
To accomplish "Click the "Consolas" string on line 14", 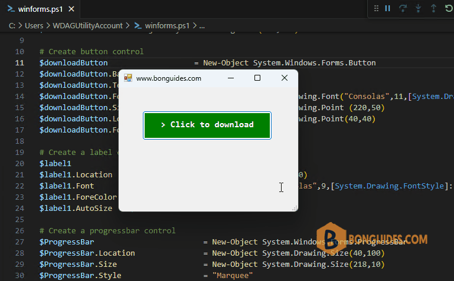I will coord(367,96).
